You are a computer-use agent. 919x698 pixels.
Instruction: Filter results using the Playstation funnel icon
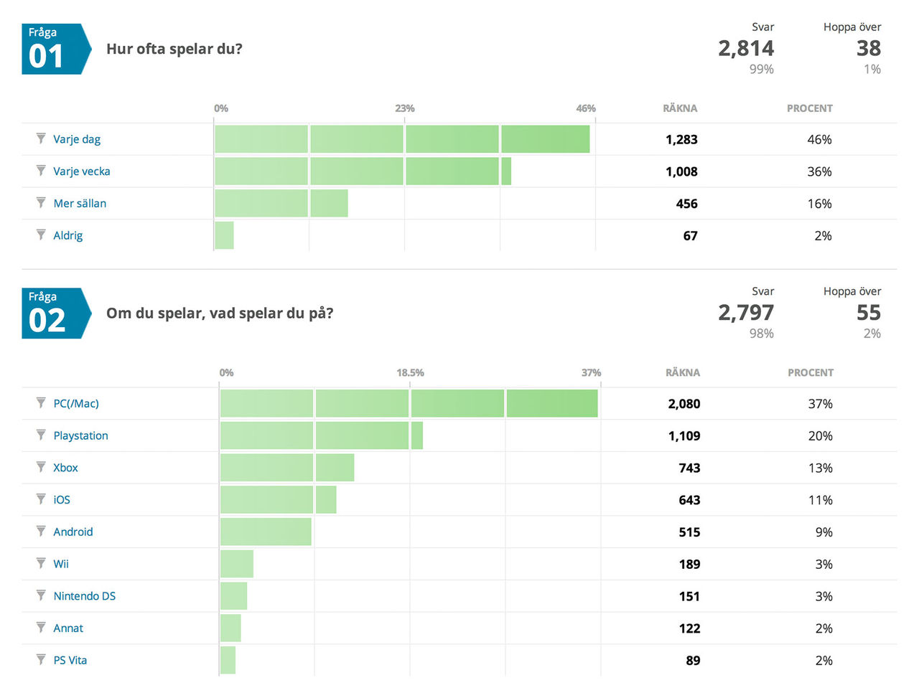(41, 435)
